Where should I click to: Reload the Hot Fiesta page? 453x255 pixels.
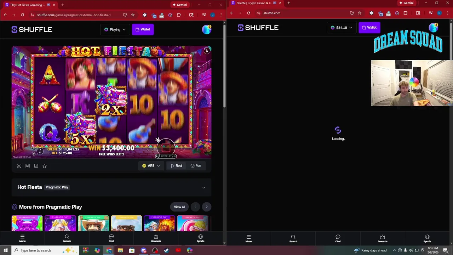point(22,15)
